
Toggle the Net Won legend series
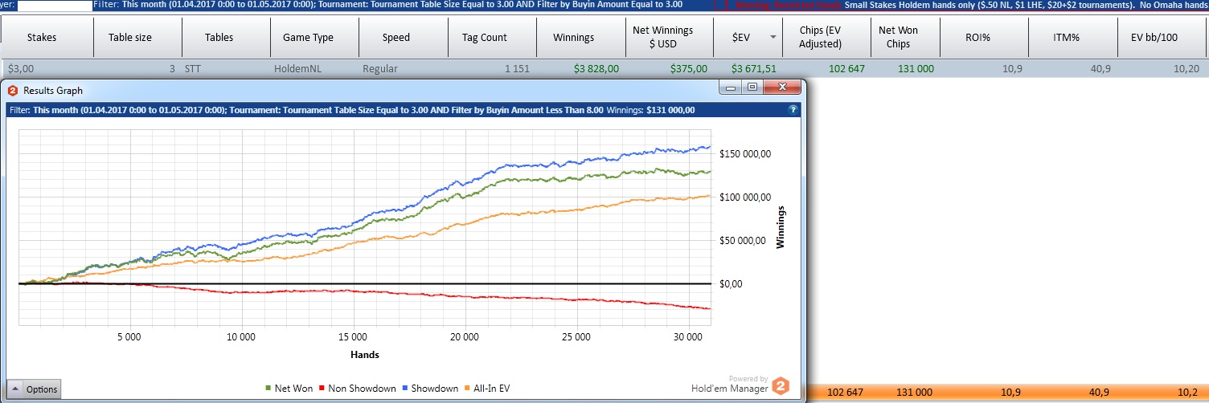tap(289, 389)
